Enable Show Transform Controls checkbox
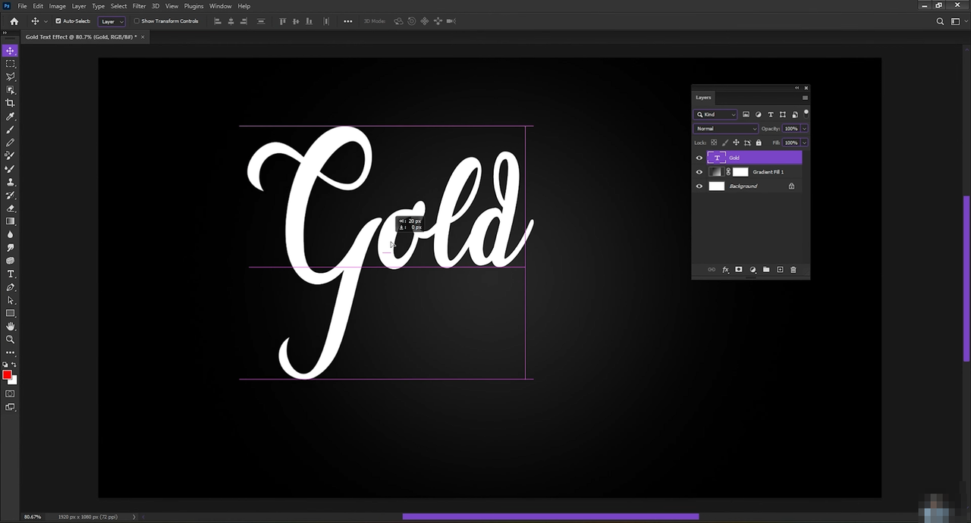 pos(137,21)
